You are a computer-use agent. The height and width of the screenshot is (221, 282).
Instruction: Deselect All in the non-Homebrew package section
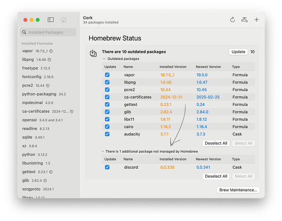point(216,176)
